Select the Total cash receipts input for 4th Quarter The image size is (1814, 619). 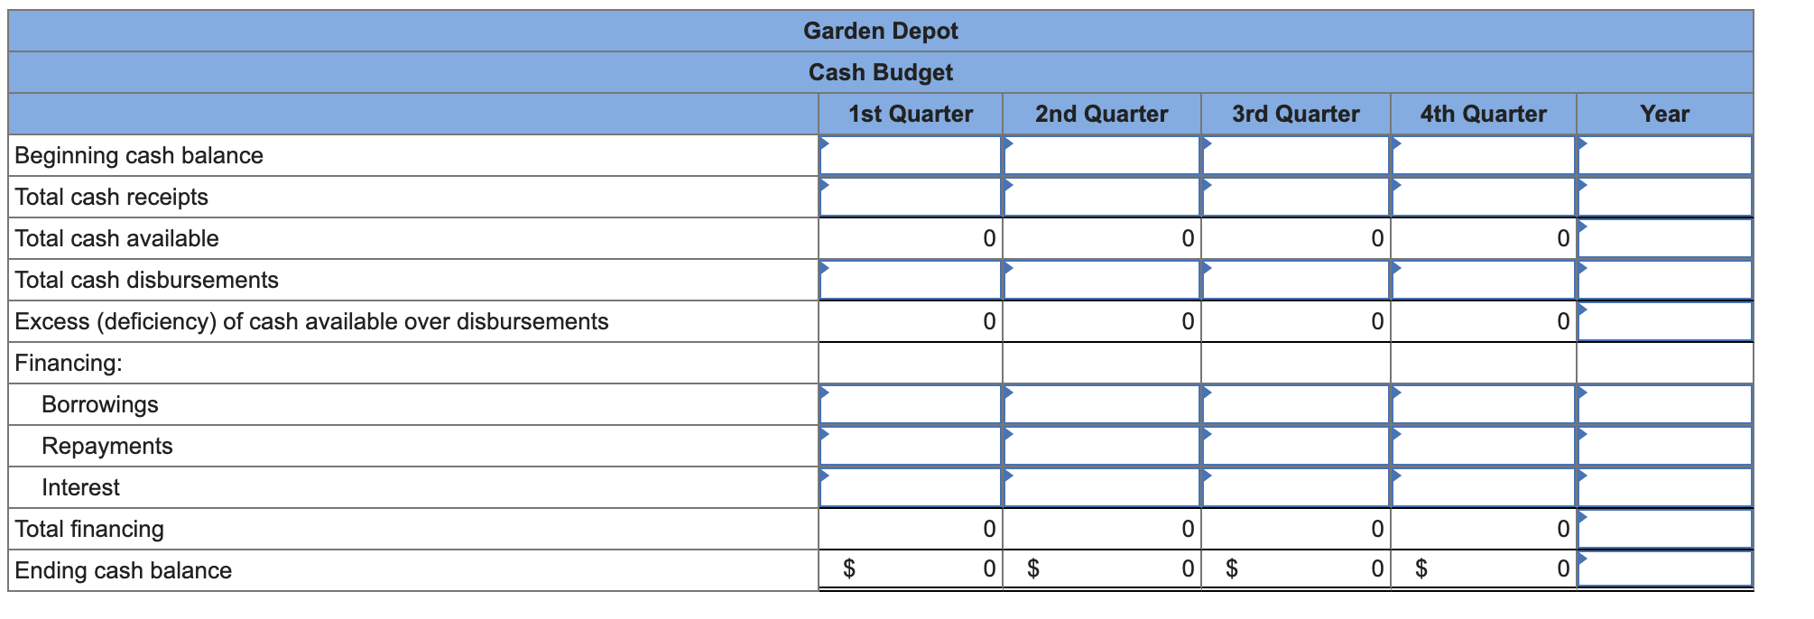[x=1483, y=197]
